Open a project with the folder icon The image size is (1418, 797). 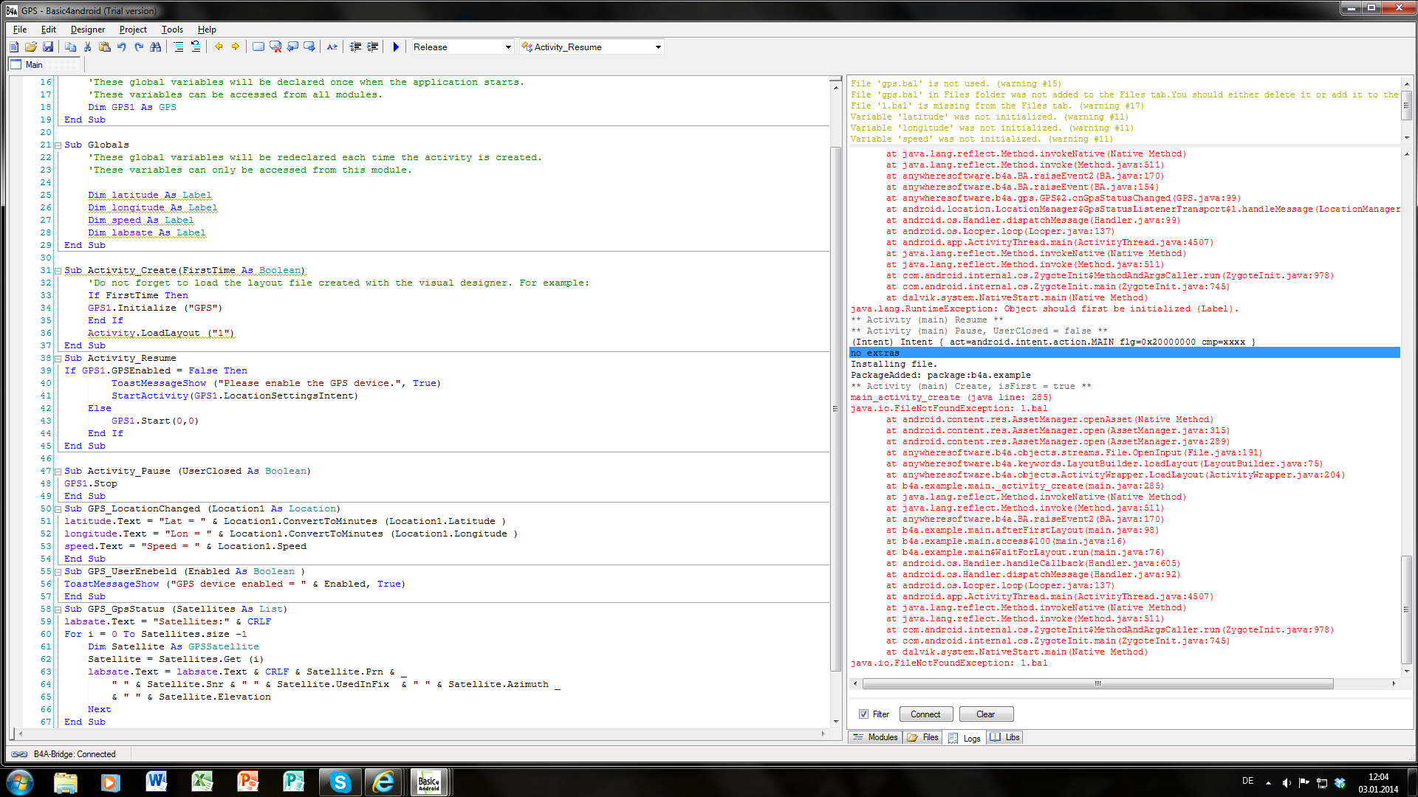30,46
